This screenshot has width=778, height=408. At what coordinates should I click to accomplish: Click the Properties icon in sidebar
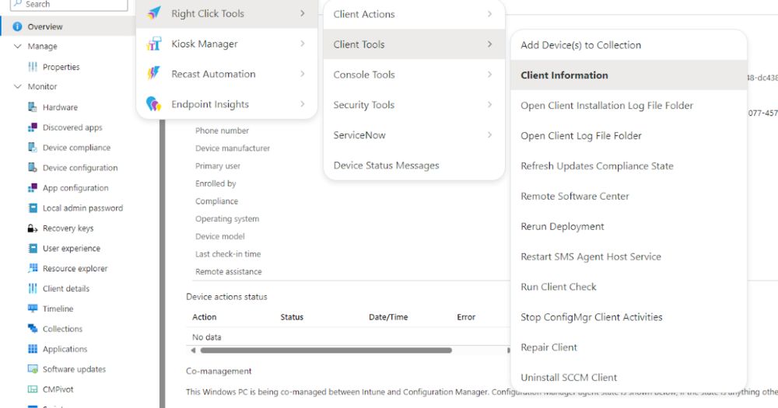tap(33, 67)
